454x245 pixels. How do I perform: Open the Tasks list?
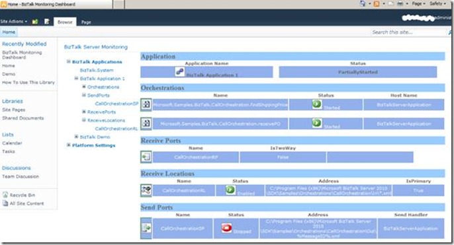tap(9, 151)
